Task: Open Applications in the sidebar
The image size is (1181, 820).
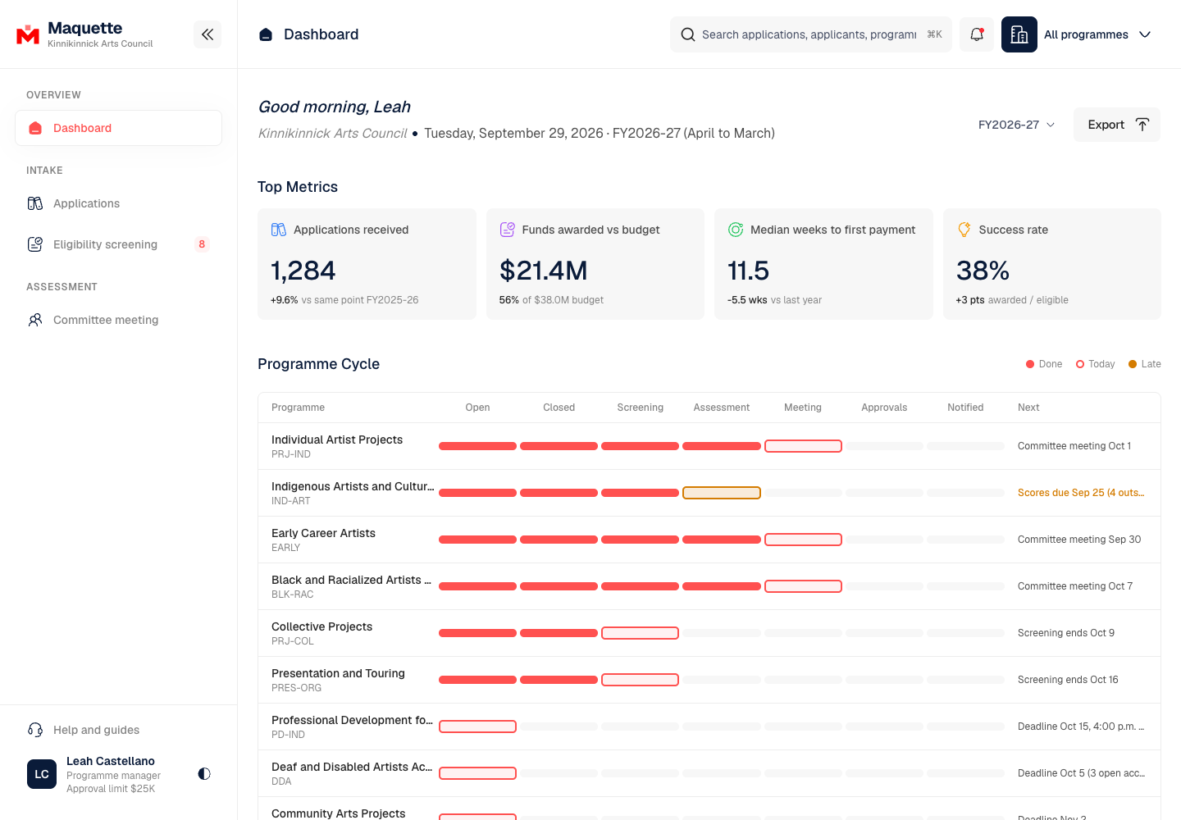Action: click(119, 203)
